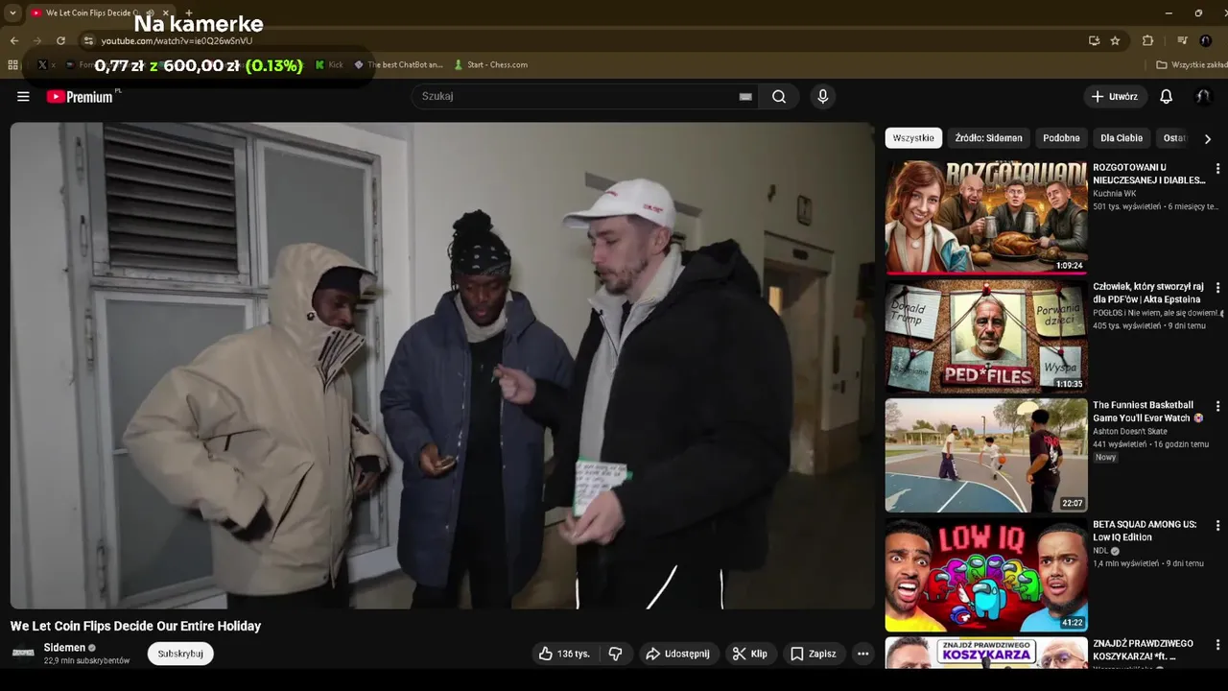Dislike the video with thumbs down
The height and width of the screenshot is (691, 1228).
click(x=616, y=654)
